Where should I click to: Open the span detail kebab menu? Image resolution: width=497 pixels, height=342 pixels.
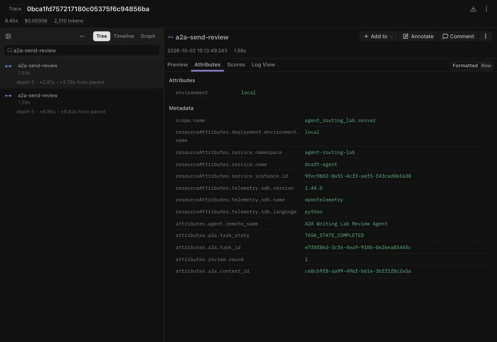[x=485, y=36]
